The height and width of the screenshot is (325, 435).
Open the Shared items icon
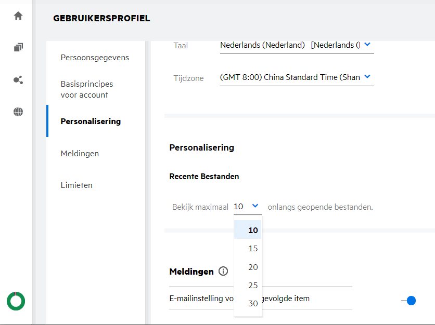tap(18, 80)
